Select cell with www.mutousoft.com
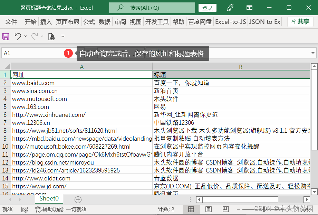This screenshot has height=215, width=318. [81, 99]
